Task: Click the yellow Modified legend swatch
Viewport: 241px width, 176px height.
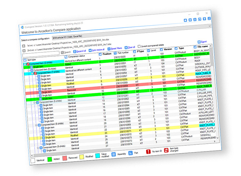Action: pyautogui.click(x=81, y=157)
